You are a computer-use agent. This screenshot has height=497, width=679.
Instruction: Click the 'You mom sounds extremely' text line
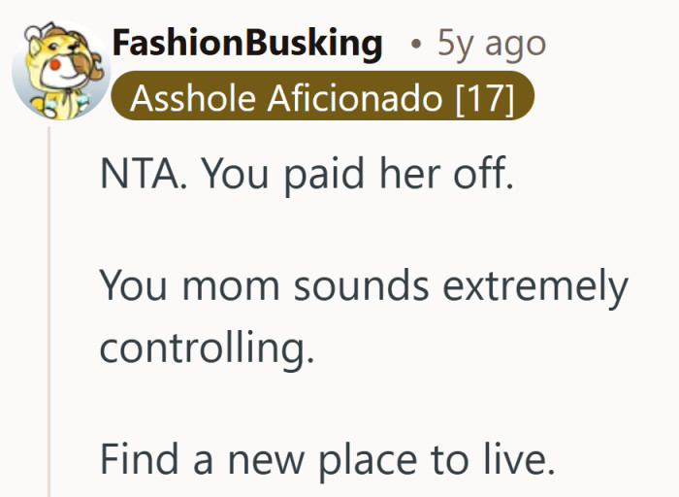tap(364, 286)
